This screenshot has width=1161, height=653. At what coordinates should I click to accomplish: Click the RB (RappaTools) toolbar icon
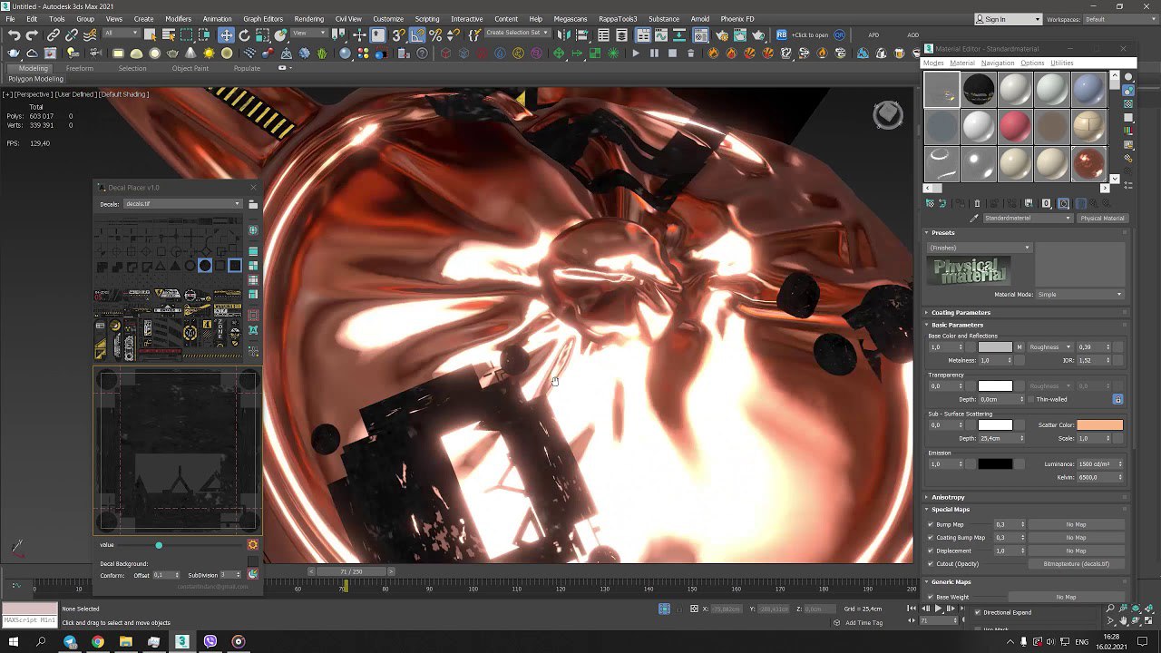click(x=781, y=34)
